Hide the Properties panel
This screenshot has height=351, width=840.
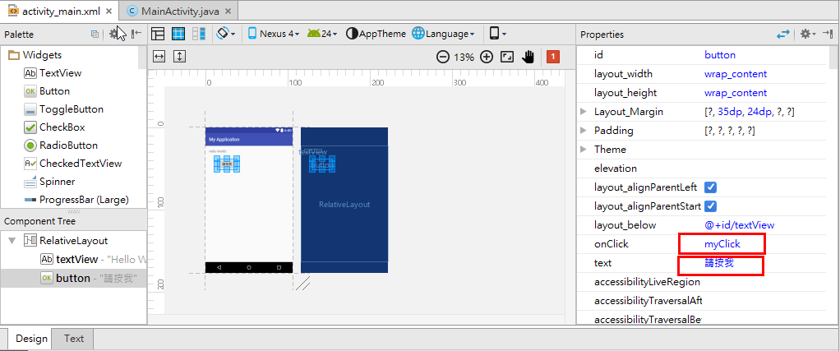[x=827, y=34]
